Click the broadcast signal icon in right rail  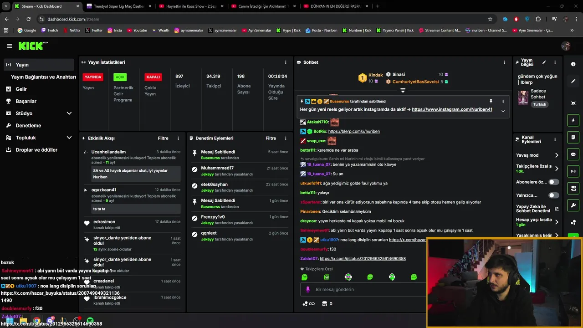click(x=573, y=171)
